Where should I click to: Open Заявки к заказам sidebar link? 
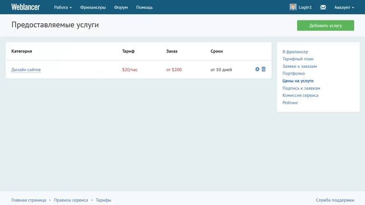point(299,66)
